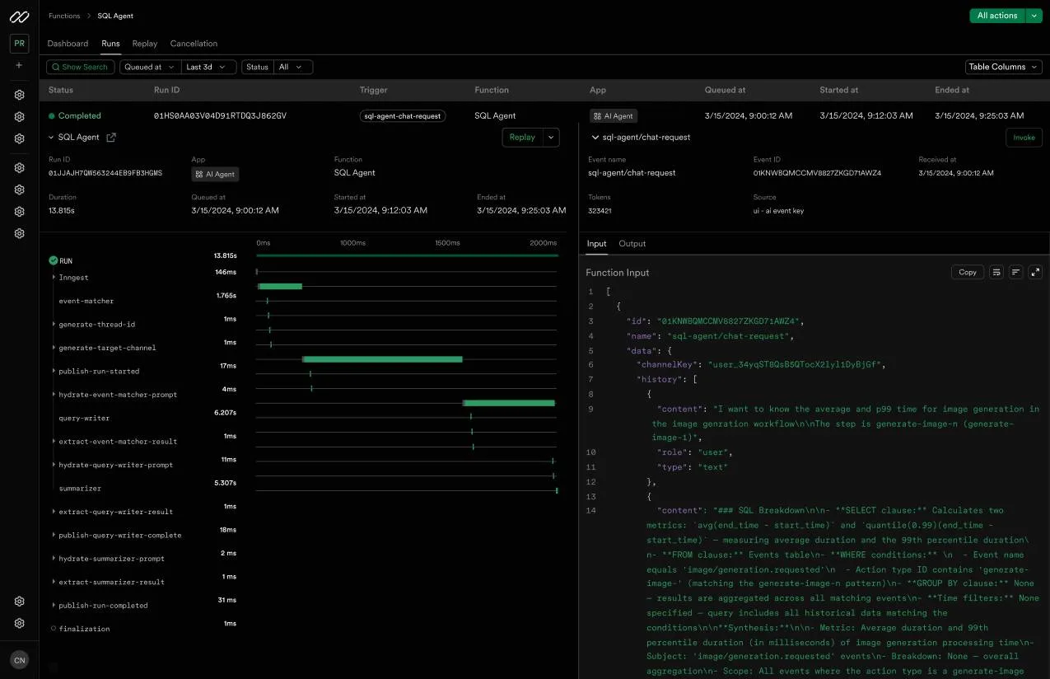The width and height of the screenshot is (1050, 679).
Task: Open the PR environment badge
Action: 19,44
